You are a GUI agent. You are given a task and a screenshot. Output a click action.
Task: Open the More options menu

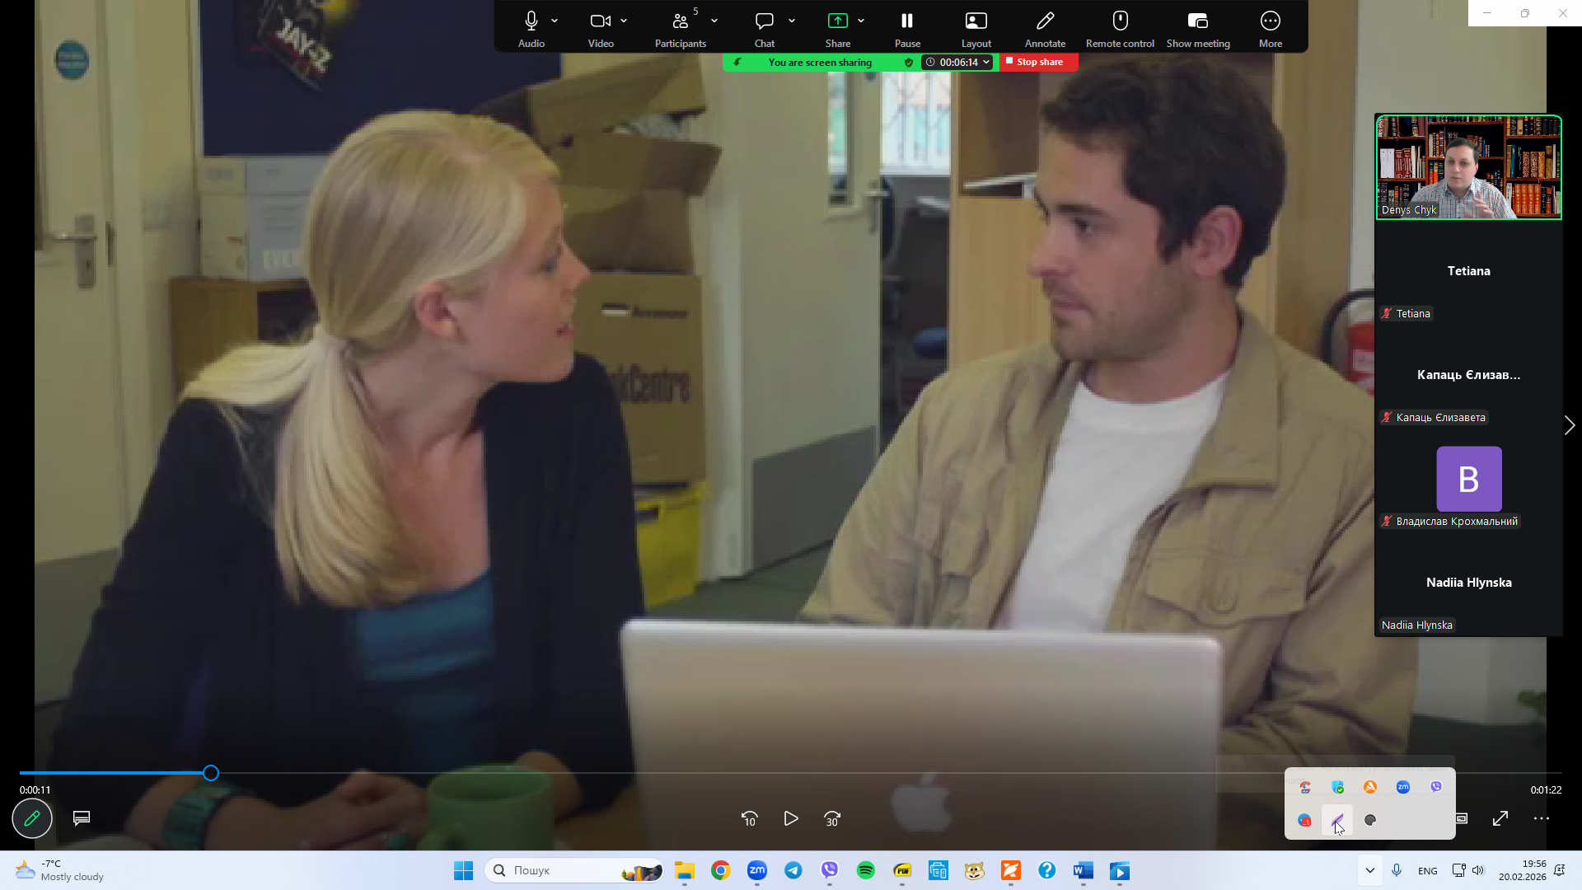pyautogui.click(x=1270, y=21)
